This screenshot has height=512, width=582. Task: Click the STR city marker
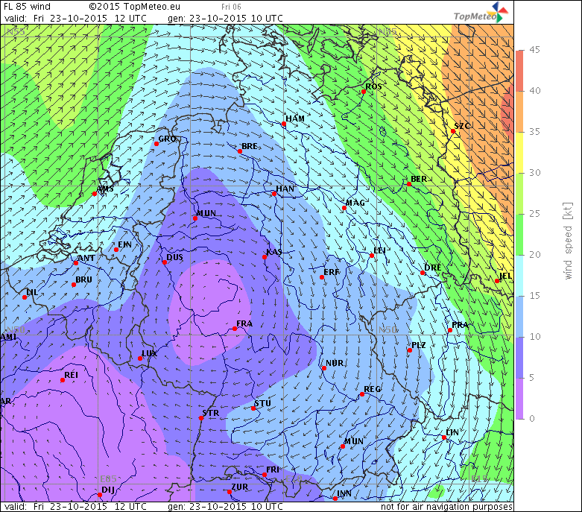[201, 417]
